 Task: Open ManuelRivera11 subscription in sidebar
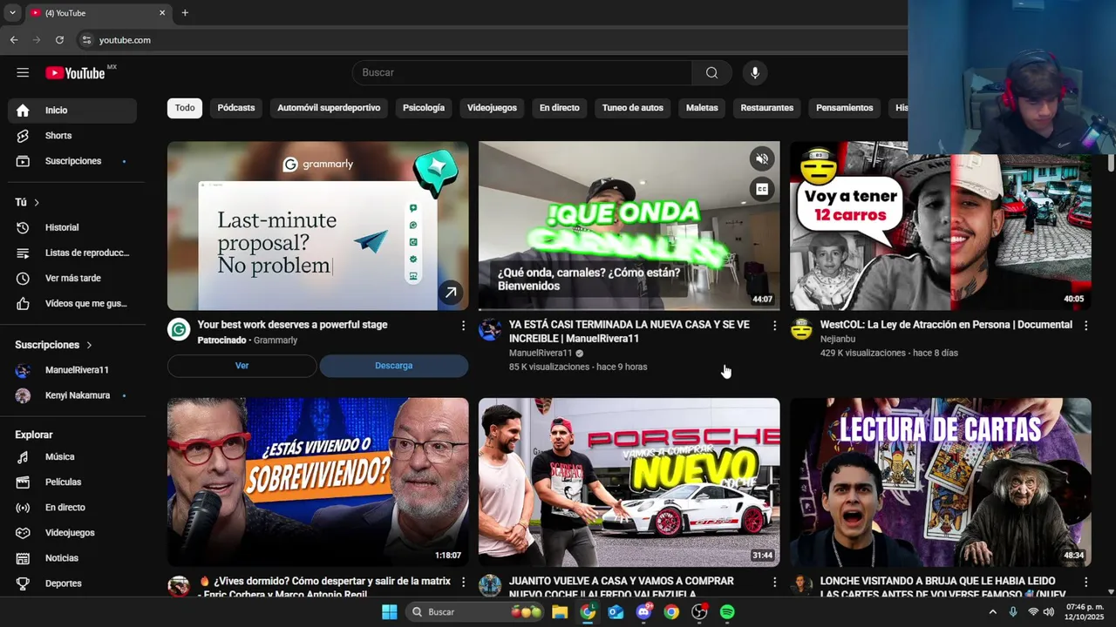coord(72,370)
